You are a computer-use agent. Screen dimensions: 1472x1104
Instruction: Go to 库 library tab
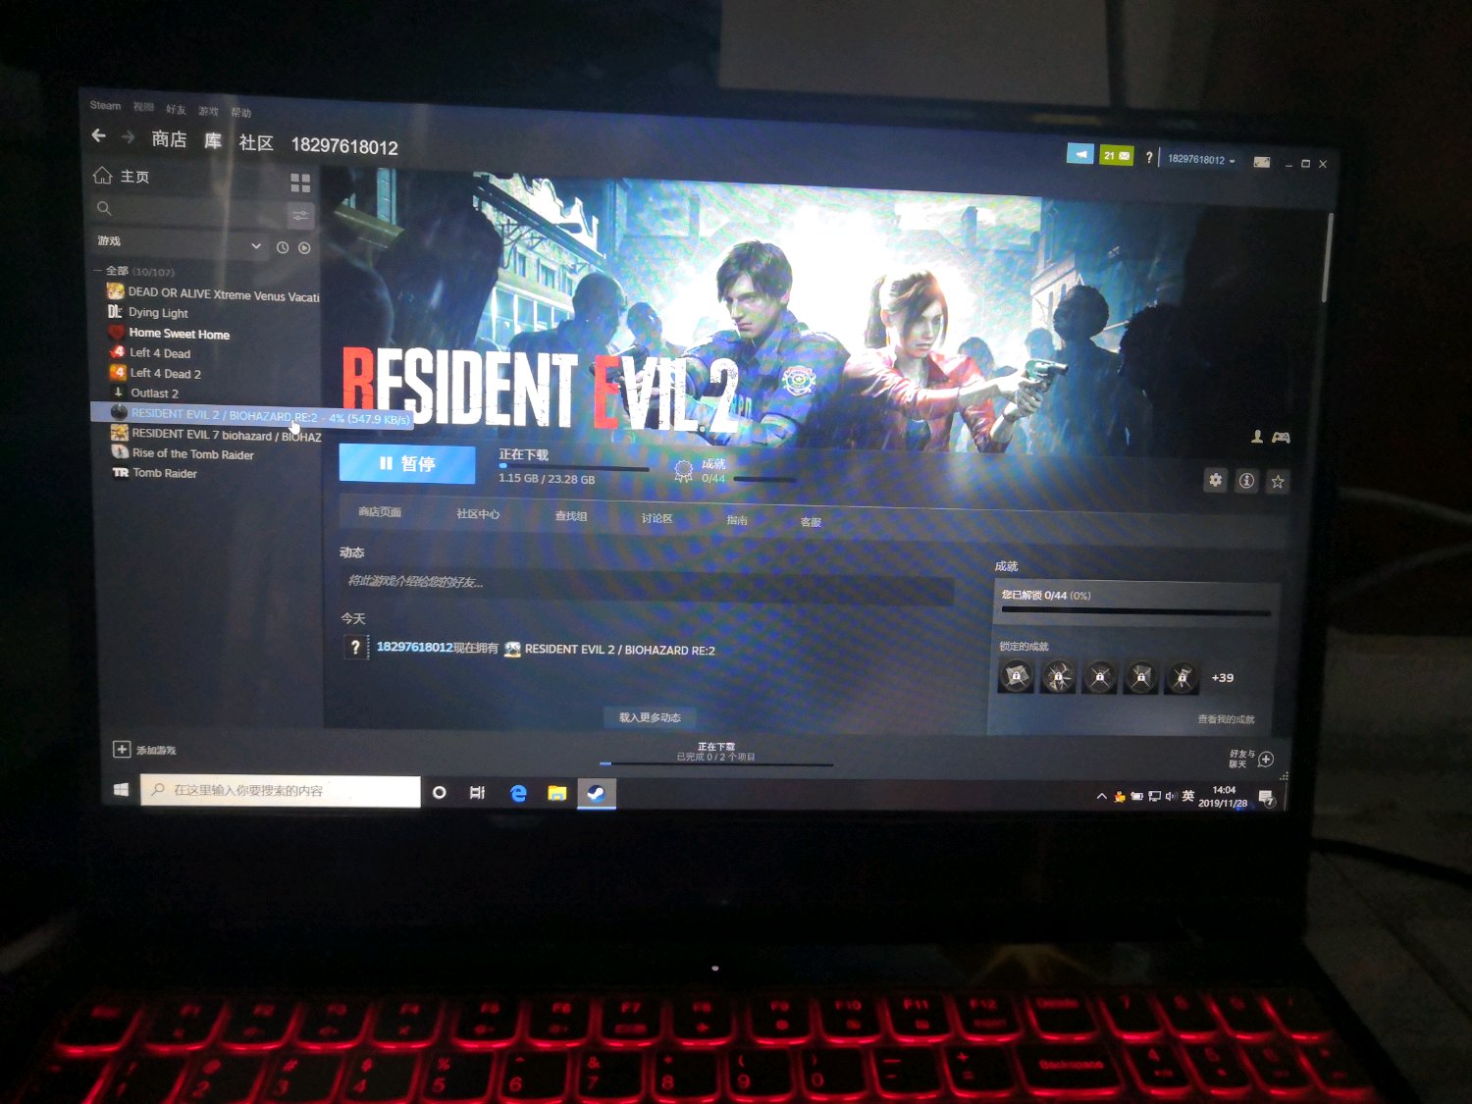[x=213, y=140]
